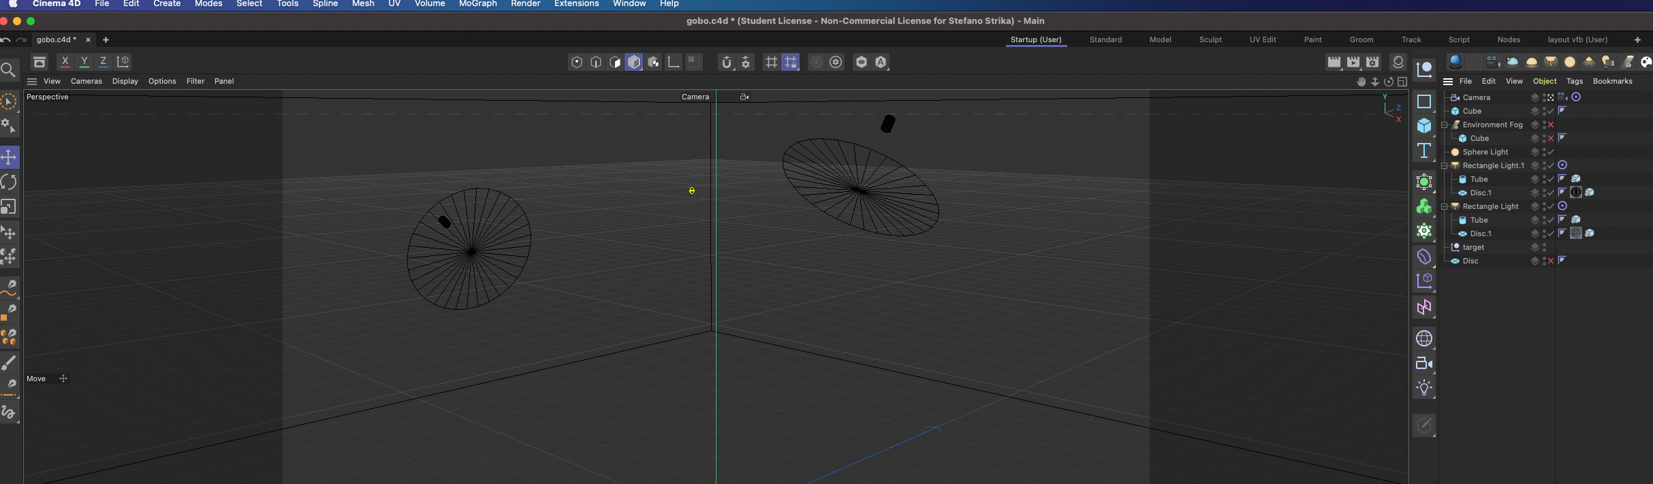The width and height of the screenshot is (1653, 484).
Task: Collapse the Rectangle Light group
Action: pos(1444,206)
